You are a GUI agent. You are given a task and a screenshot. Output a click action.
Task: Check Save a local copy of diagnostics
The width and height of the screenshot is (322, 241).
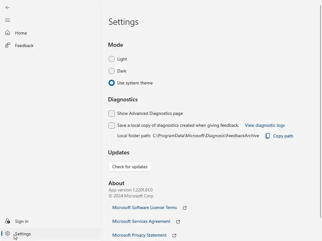[x=112, y=125]
